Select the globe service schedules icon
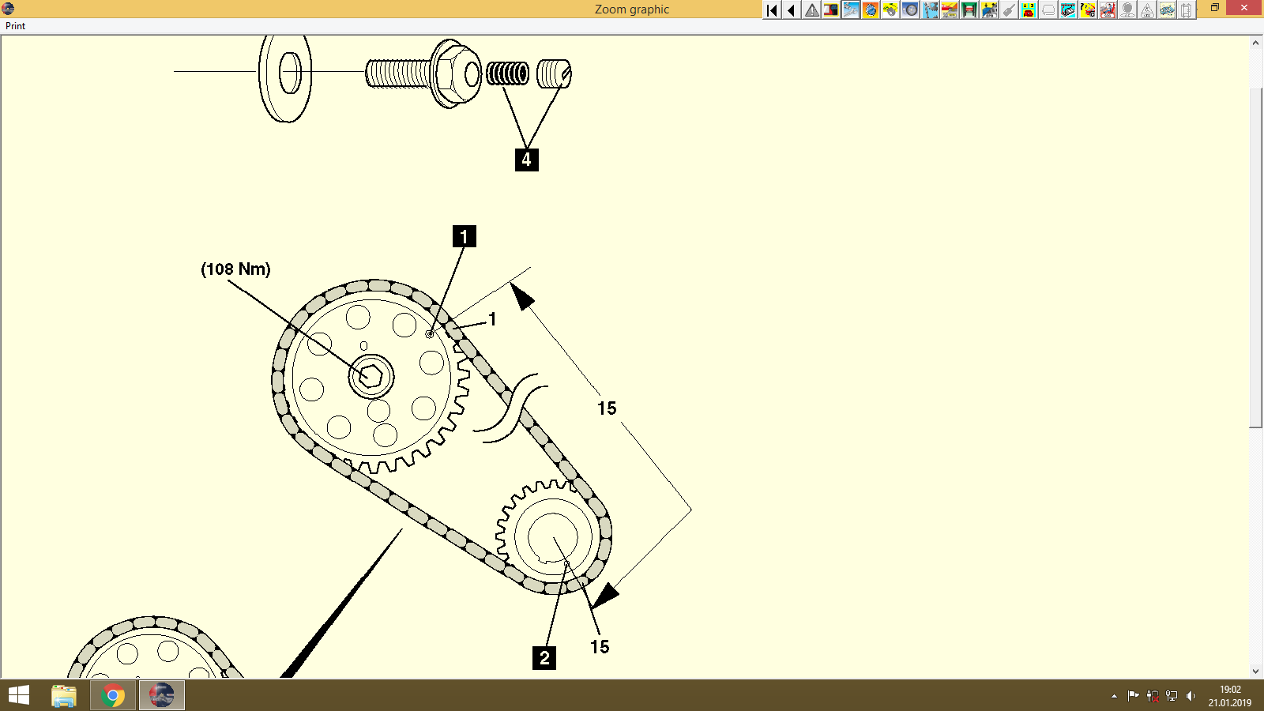Viewport: 1264px width, 711px height. coord(869,10)
